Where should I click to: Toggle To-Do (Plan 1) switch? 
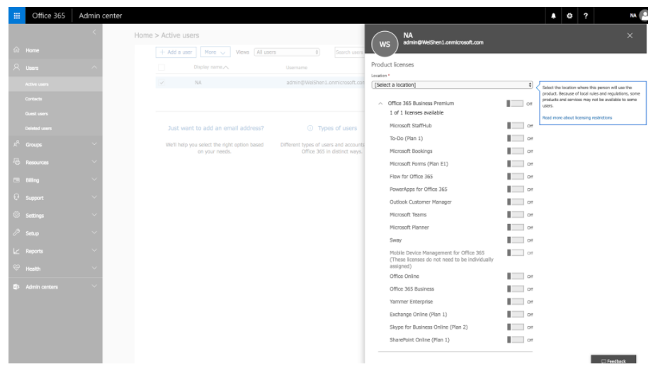pos(516,138)
